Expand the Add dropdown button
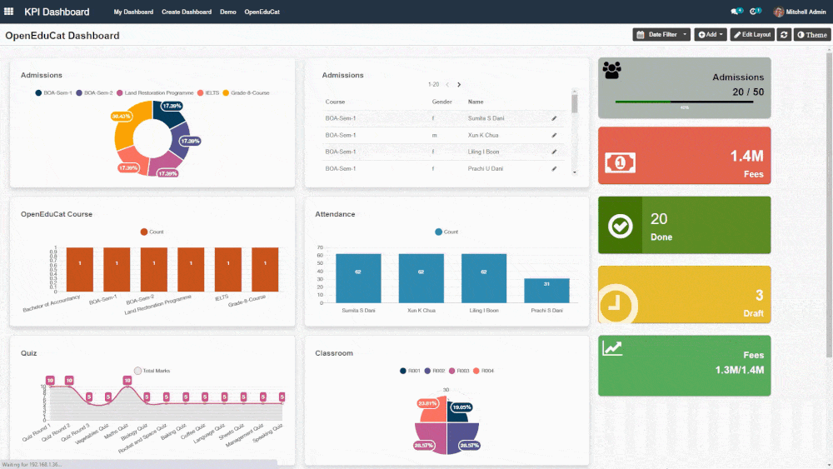This screenshot has width=833, height=469. [x=711, y=34]
